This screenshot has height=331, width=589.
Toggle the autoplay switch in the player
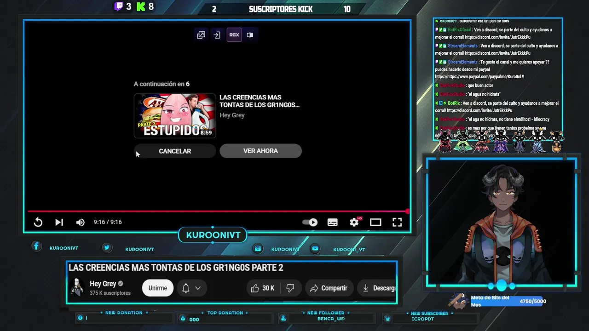(x=310, y=222)
